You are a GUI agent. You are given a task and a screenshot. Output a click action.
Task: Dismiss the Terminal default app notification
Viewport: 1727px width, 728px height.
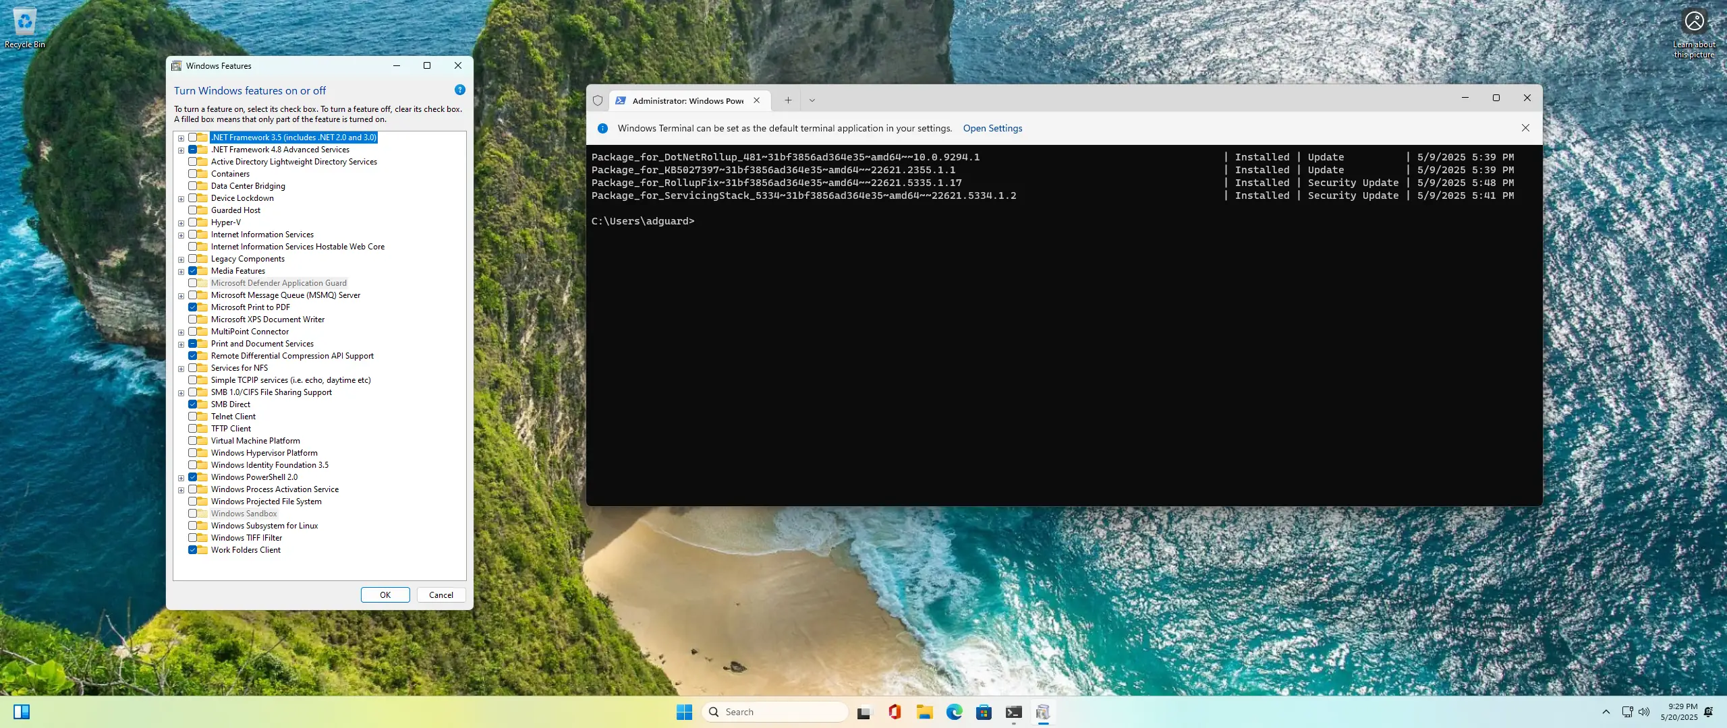pyautogui.click(x=1525, y=128)
